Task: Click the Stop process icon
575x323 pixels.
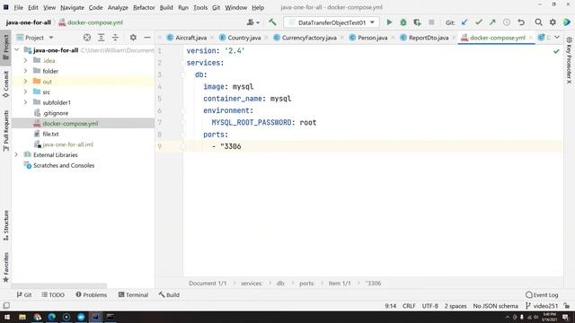Action: click(x=431, y=22)
